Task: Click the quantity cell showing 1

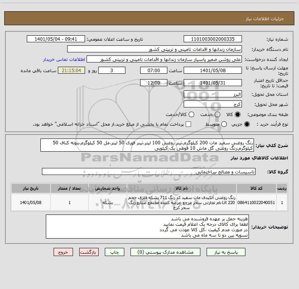Action: [70, 202]
